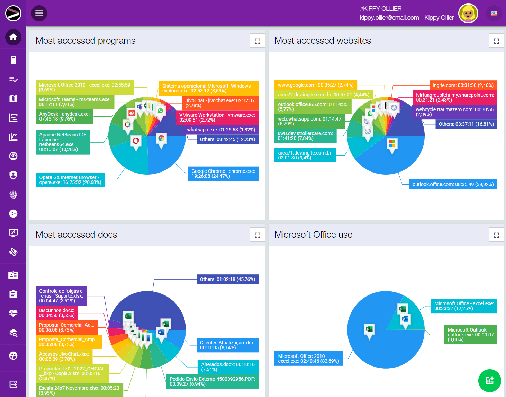Open the US flag language selector

tap(494, 14)
